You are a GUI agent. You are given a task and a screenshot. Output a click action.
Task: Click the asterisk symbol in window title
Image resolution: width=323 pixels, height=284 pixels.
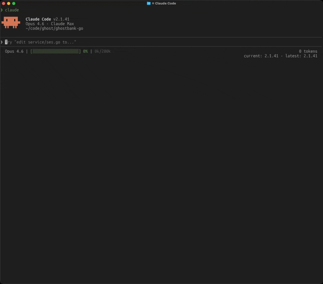pyautogui.click(x=153, y=3)
